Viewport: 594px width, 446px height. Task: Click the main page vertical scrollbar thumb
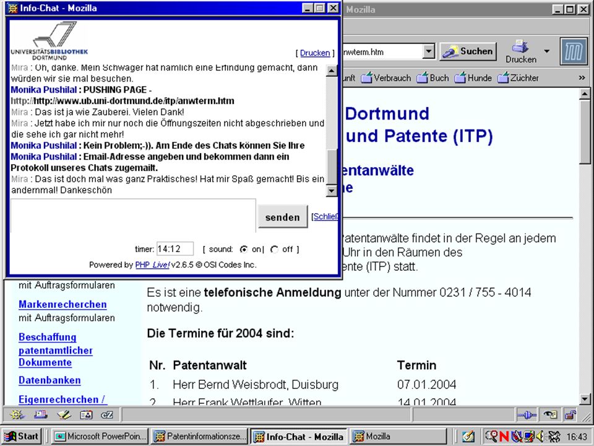[x=585, y=131]
